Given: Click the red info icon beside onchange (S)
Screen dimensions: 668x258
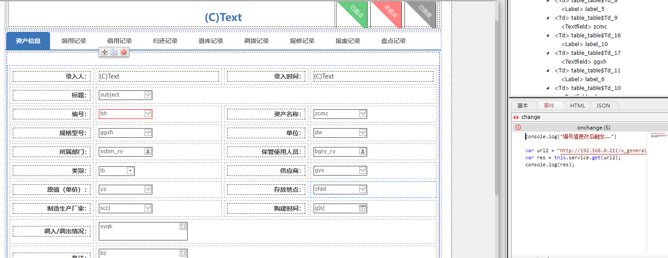Looking at the screenshot, I should click(518, 127).
